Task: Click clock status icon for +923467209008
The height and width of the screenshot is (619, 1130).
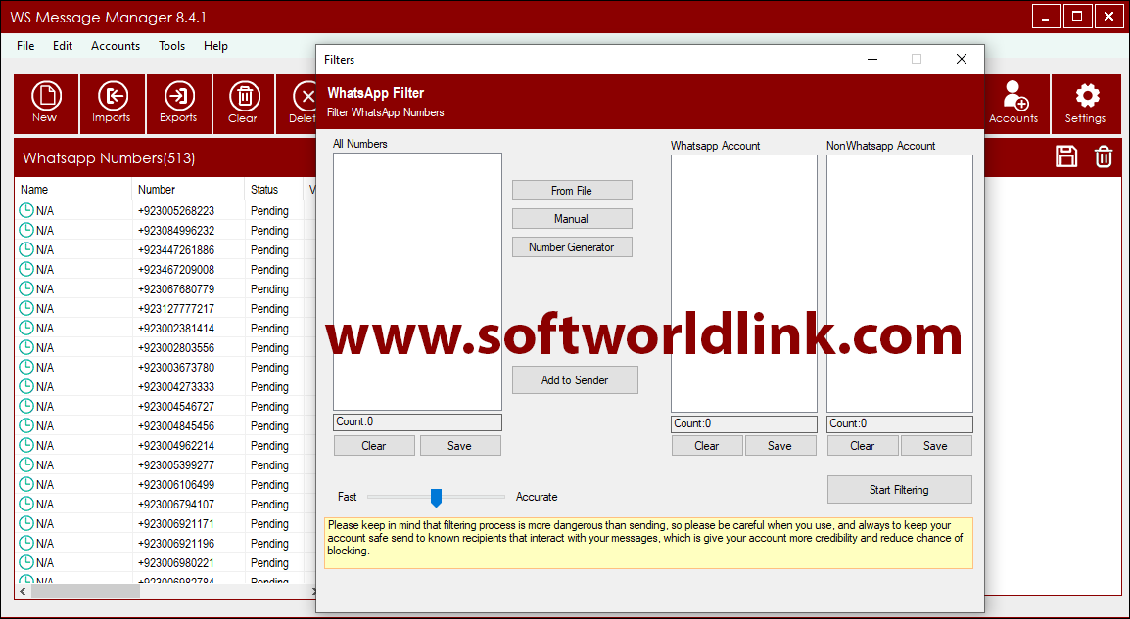Action: pos(25,269)
